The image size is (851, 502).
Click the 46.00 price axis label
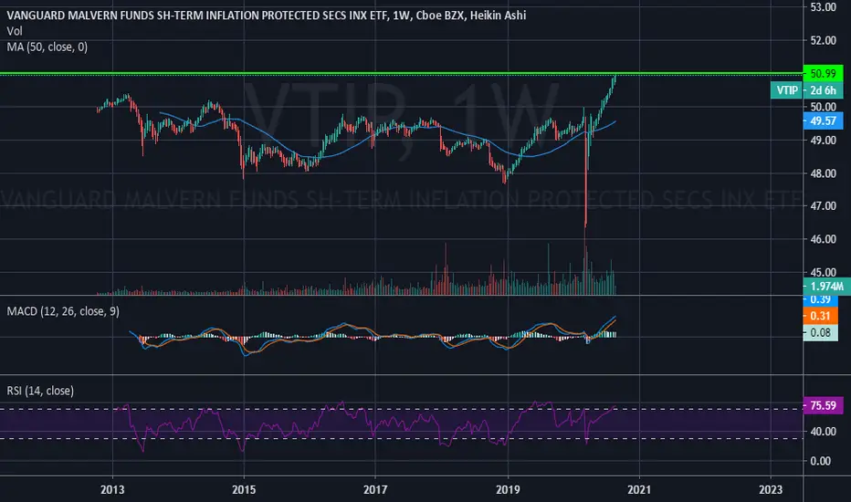(824, 239)
